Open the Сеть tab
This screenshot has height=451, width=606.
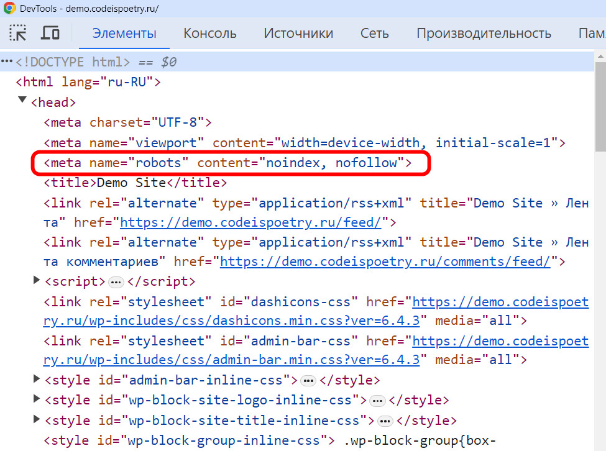tap(375, 34)
